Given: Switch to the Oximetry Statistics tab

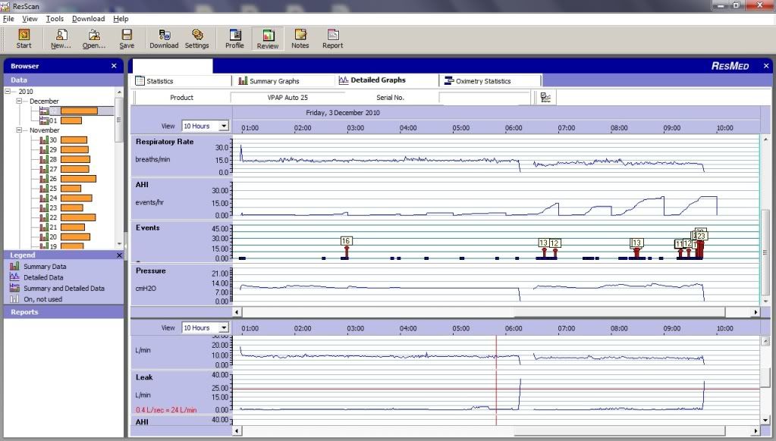Looking at the screenshot, I should (491, 81).
